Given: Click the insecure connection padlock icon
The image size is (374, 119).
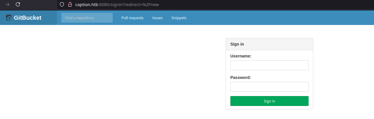Looking at the screenshot, I should pos(70,4).
